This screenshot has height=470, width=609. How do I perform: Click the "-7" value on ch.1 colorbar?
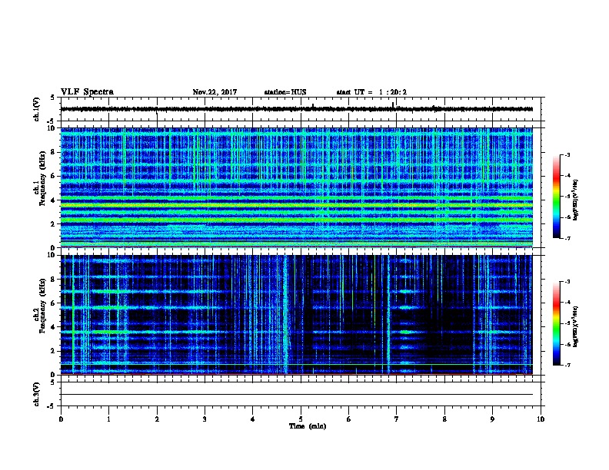(567, 238)
